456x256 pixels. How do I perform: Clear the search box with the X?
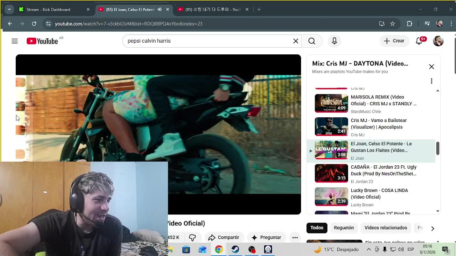point(296,41)
